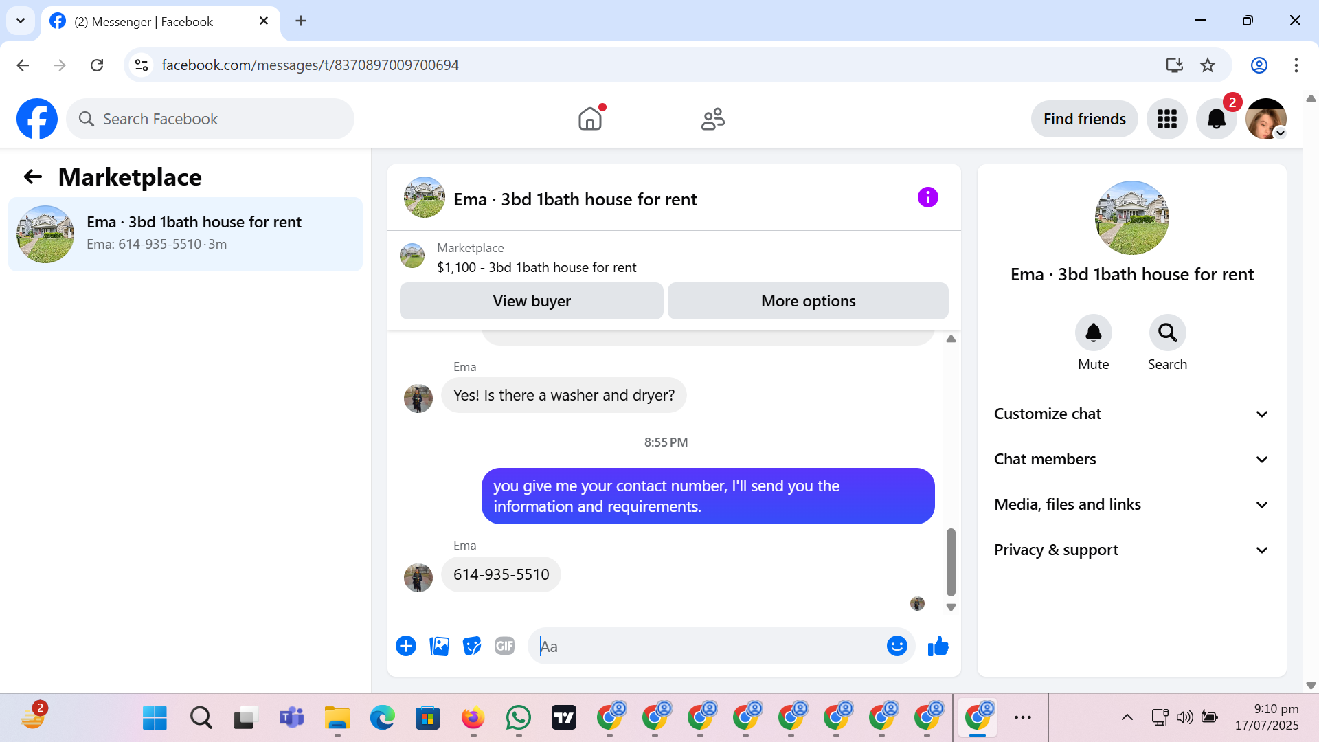Mute the conversation bell icon
Viewport: 1319px width, 742px height.
coord(1094,333)
